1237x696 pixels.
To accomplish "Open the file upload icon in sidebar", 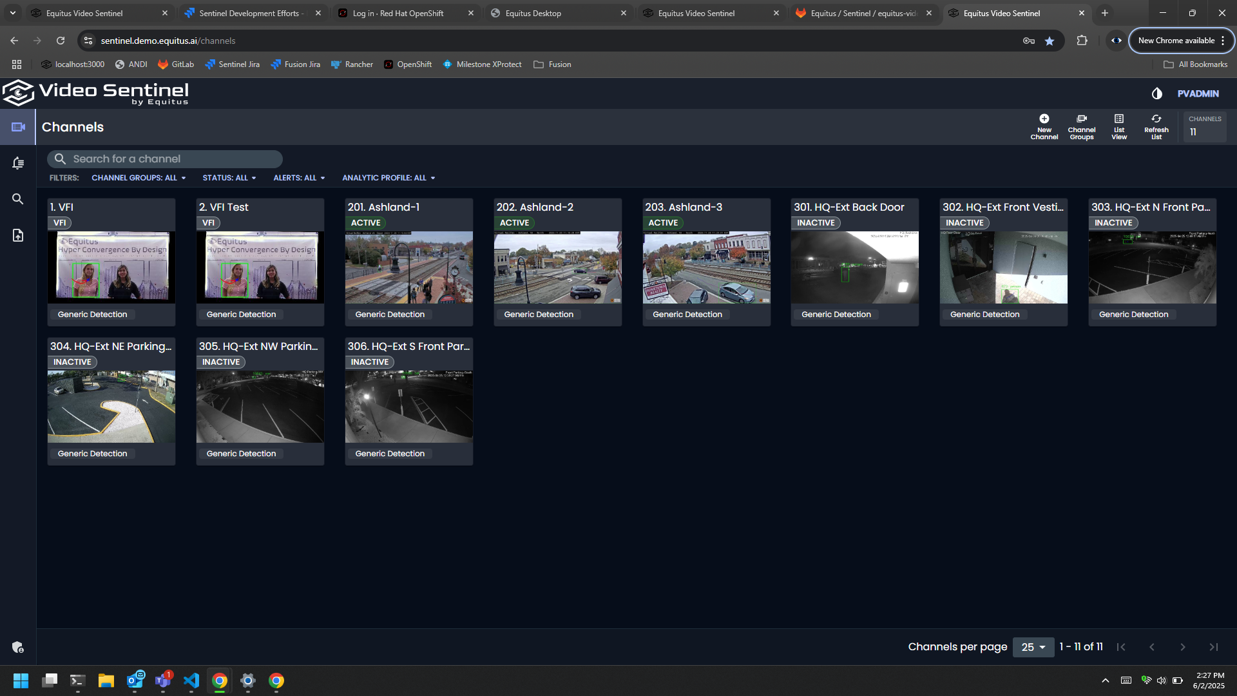I will [x=18, y=235].
